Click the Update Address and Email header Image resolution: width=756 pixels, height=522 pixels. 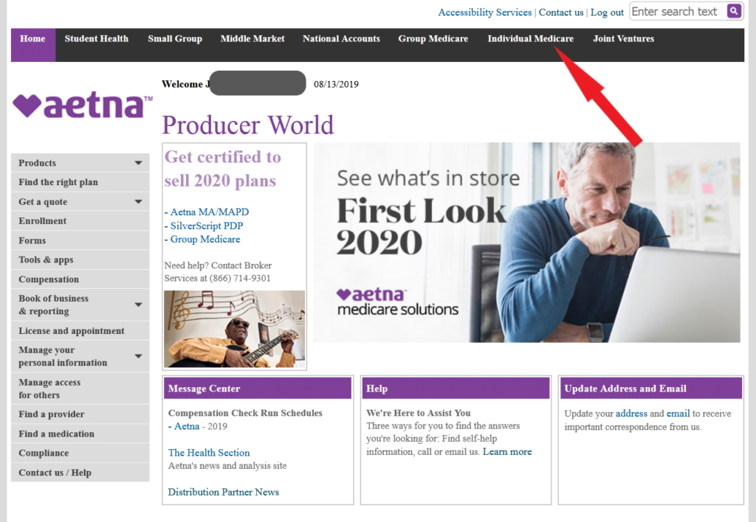tap(651, 389)
